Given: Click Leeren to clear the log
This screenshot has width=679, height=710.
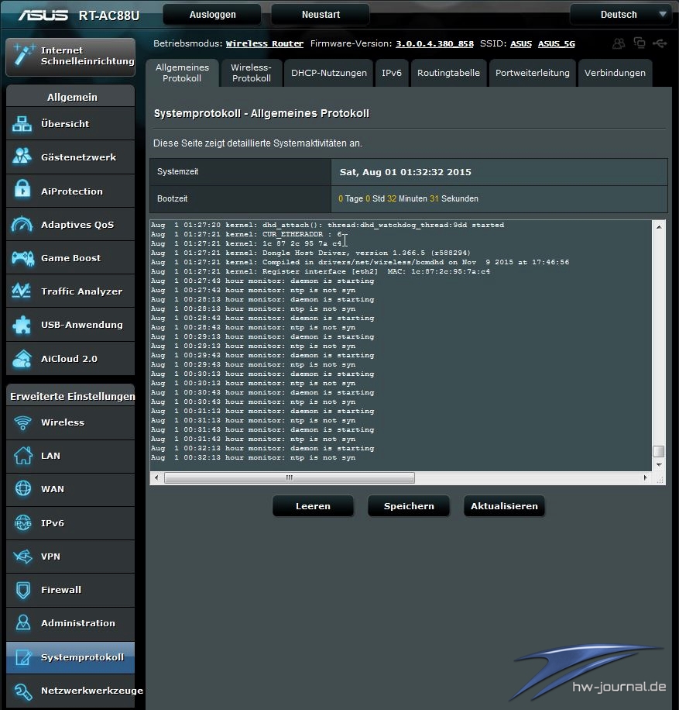Looking at the screenshot, I should (313, 506).
